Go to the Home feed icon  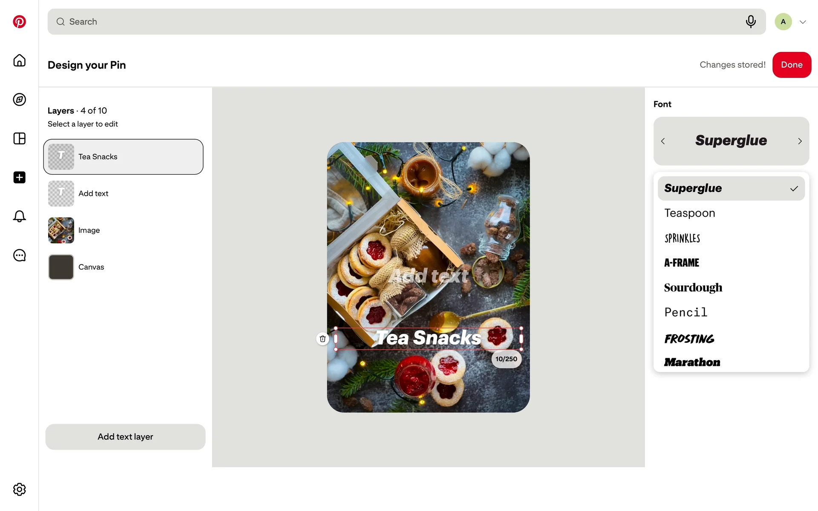(19, 60)
